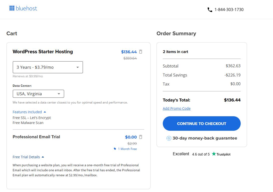273x192 pixels.
Task: Collapse the Free Trial Details section
Action: click(28, 157)
